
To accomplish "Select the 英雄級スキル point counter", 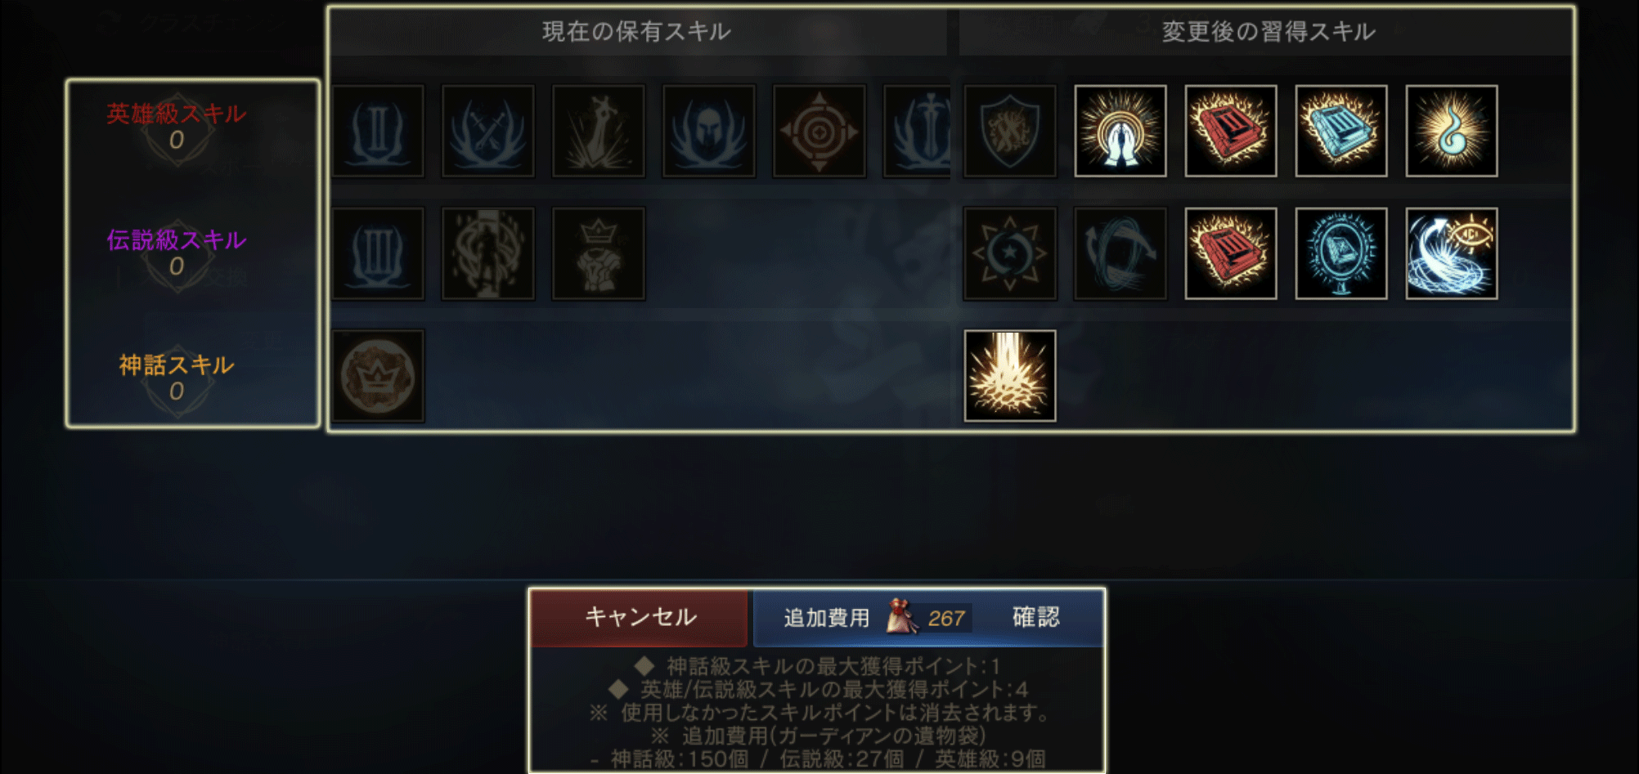I will coord(177,140).
